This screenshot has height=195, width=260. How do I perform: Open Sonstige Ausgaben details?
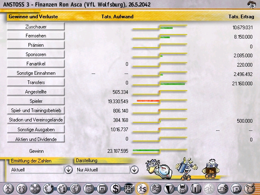pyautogui.click(x=36, y=129)
